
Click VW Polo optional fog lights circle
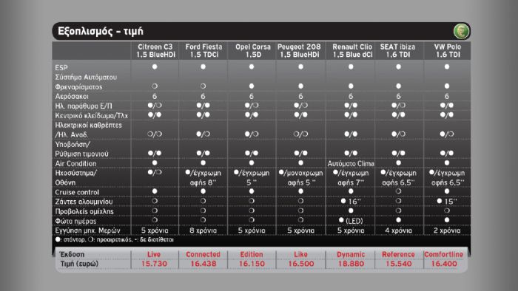click(x=447, y=210)
